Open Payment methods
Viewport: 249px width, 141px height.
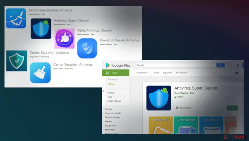(x=113, y=113)
